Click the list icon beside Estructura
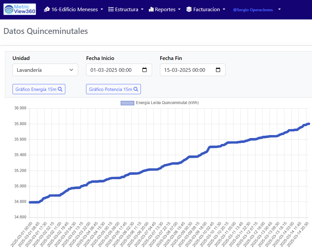 coord(111,10)
